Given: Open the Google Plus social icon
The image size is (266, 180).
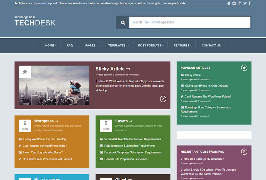Looking at the screenshot, I should pos(239,3).
